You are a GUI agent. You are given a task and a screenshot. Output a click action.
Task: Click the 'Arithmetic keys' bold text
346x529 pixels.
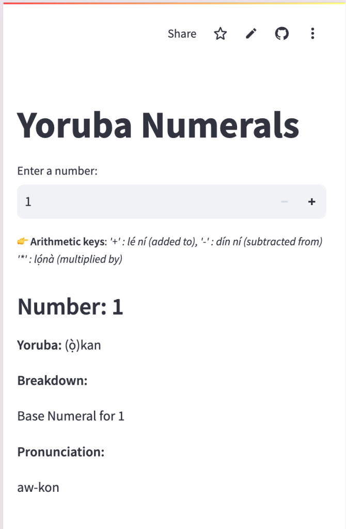coord(68,242)
